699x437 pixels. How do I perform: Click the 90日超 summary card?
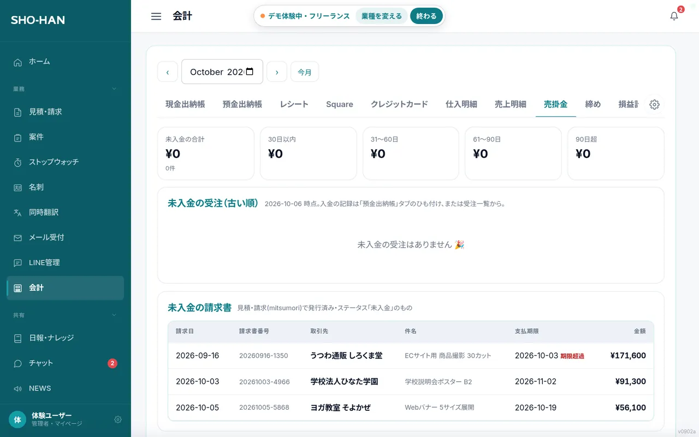(616, 153)
